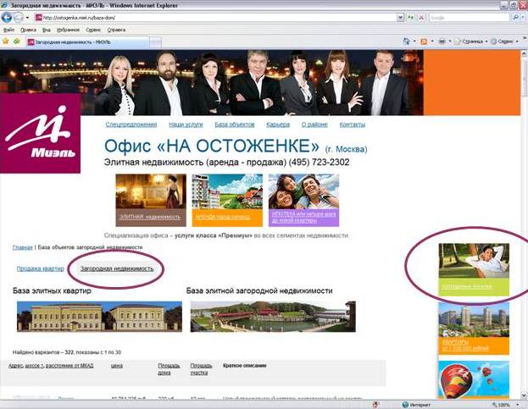Stop loading with the red X icon

(x=421, y=18)
